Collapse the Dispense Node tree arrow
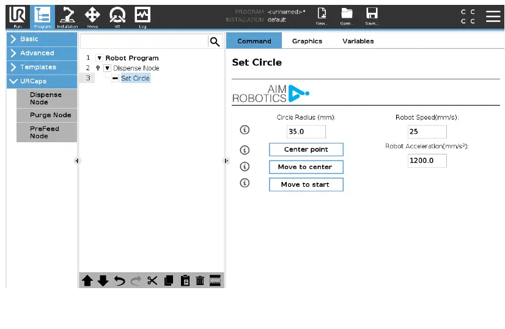 [x=108, y=68]
